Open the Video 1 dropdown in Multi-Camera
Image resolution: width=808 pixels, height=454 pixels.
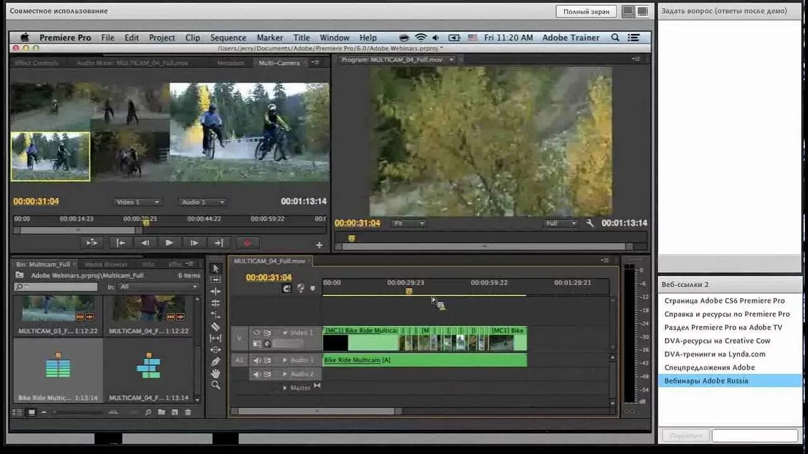tap(138, 202)
